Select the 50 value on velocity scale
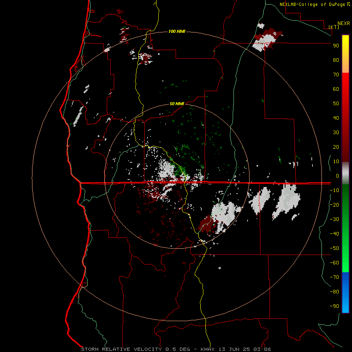352x352 pixels. tap(336, 104)
